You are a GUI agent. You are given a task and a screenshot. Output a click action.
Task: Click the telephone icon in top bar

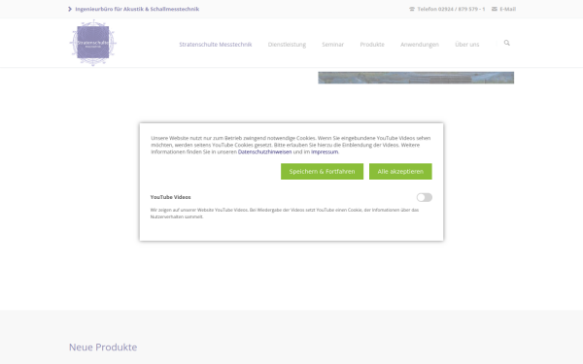click(412, 9)
